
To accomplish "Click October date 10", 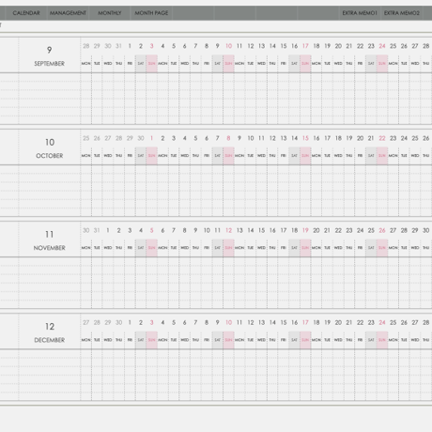I will point(251,138).
